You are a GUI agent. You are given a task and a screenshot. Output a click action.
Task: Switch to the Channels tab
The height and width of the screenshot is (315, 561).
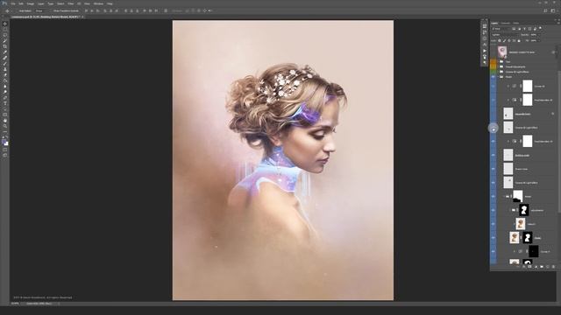pyautogui.click(x=506, y=24)
